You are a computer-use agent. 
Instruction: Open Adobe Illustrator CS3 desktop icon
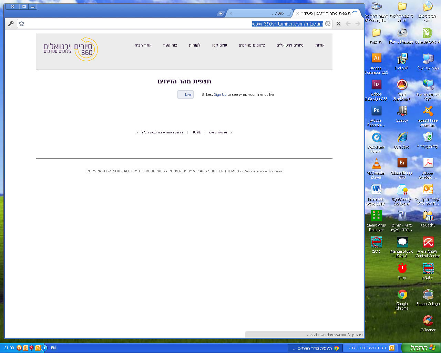[x=376, y=64]
